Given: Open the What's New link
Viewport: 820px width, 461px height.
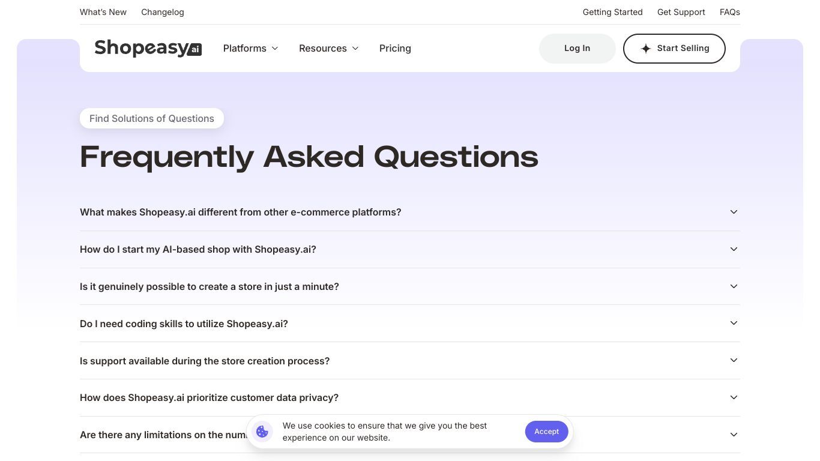Looking at the screenshot, I should 103,12.
